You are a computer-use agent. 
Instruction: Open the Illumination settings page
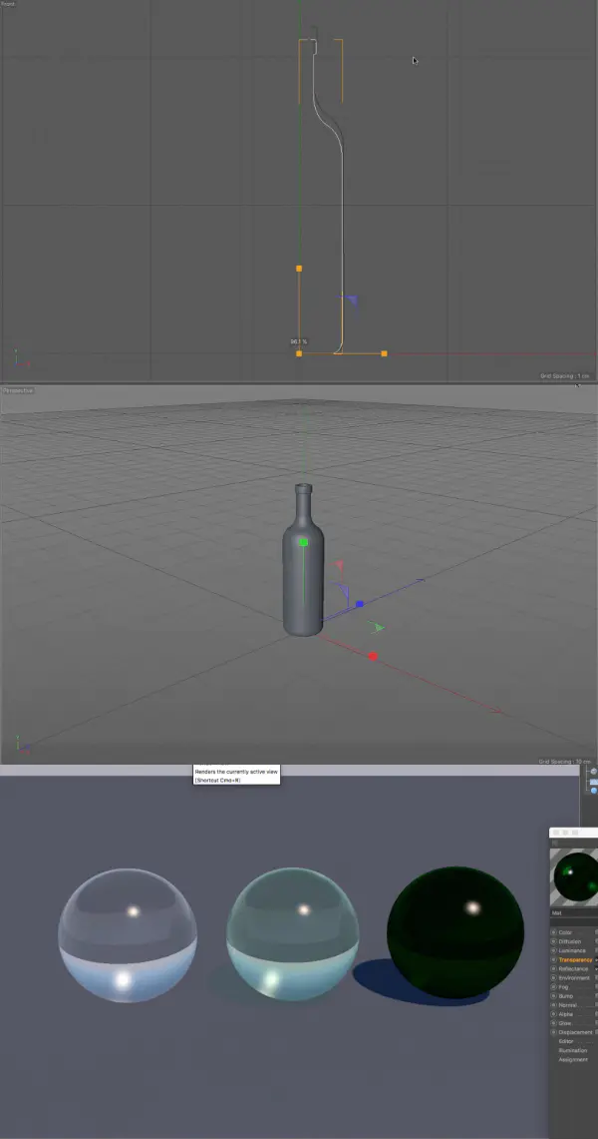pyautogui.click(x=573, y=1050)
